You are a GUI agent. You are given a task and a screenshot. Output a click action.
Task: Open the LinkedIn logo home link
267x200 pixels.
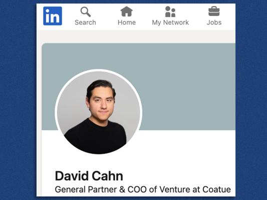pyautogui.click(x=53, y=16)
